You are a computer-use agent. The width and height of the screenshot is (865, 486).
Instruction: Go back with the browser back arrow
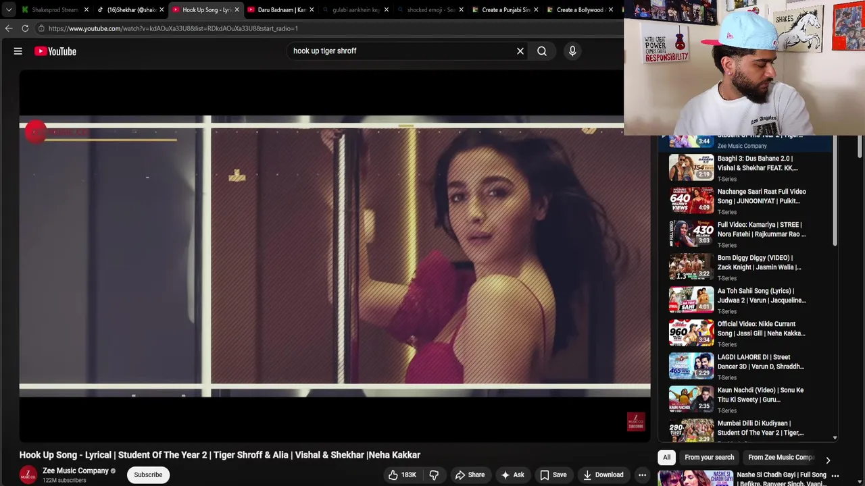pos(9,28)
